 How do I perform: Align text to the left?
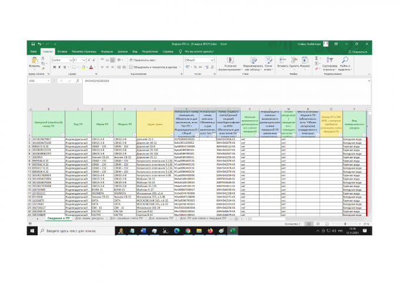(x=102, y=67)
